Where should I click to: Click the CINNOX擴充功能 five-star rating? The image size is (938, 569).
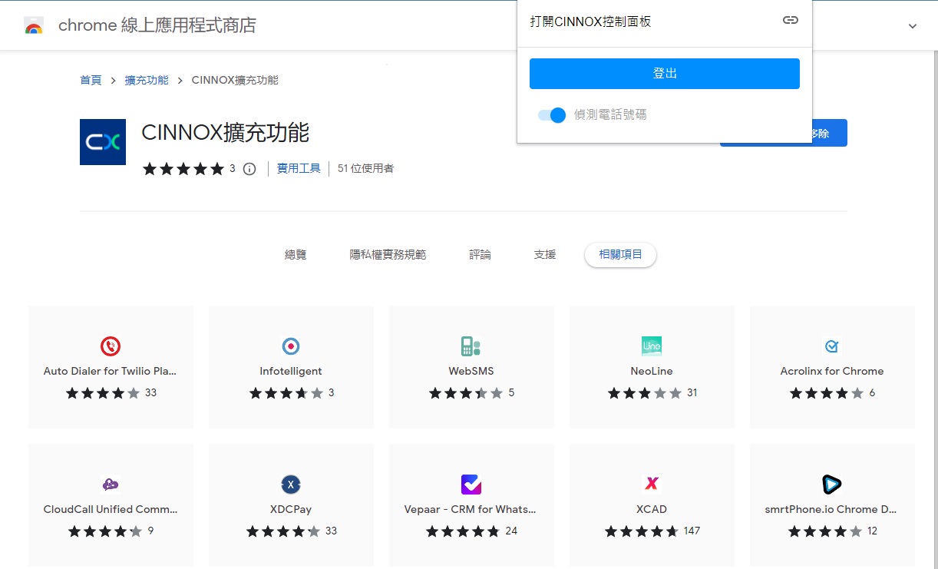click(183, 169)
